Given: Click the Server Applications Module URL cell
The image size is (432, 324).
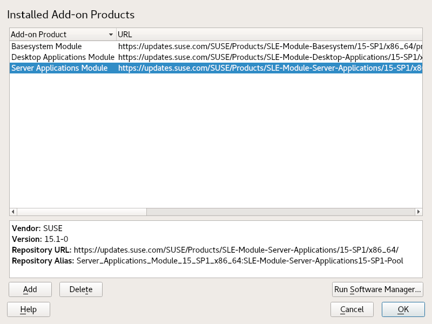Looking at the screenshot, I should pos(269,68).
